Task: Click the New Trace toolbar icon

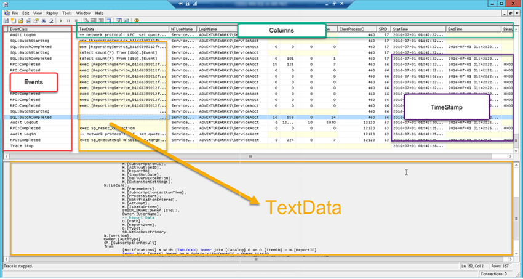Action: tap(6, 21)
